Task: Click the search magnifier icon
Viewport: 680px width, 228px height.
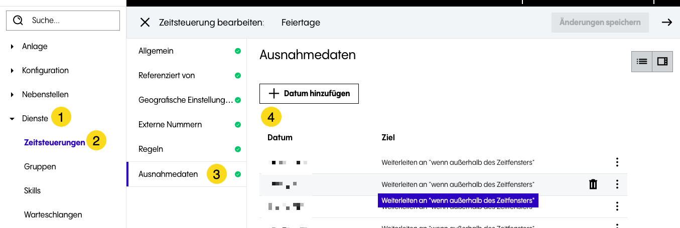Action: click(19, 21)
